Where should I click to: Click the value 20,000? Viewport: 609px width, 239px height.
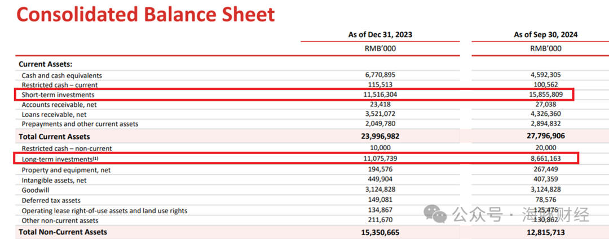[x=546, y=148]
